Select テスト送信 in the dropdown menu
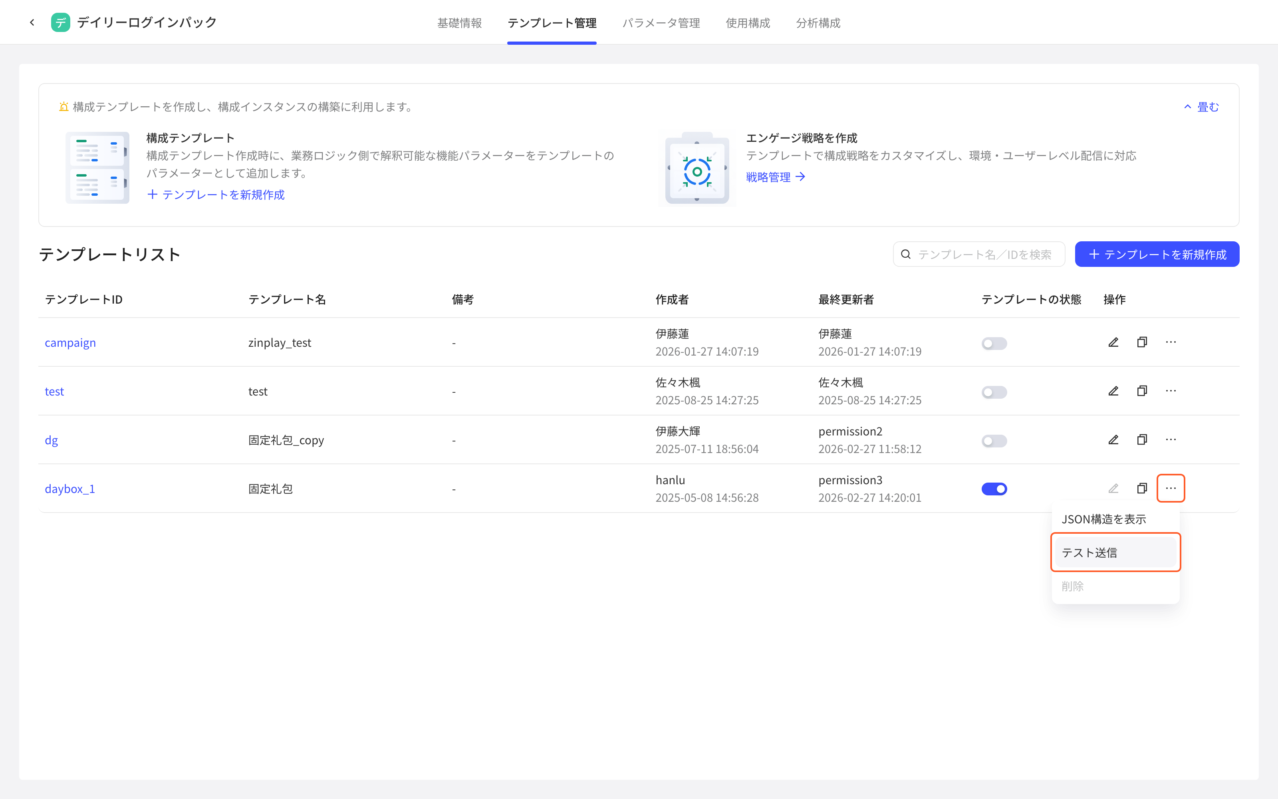 [1115, 552]
